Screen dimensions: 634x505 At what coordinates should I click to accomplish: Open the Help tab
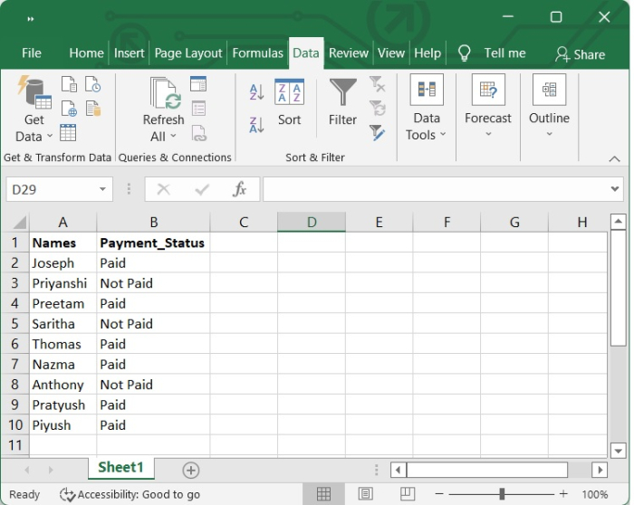(427, 52)
